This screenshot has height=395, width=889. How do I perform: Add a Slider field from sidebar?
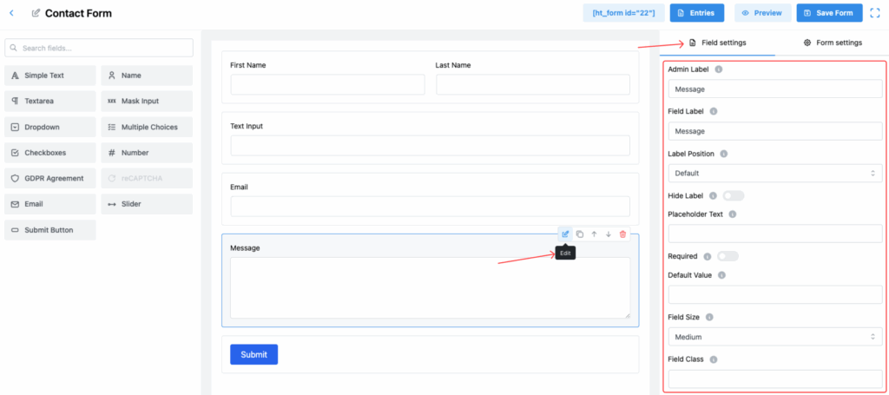pyautogui.click(x=146, y=204)
